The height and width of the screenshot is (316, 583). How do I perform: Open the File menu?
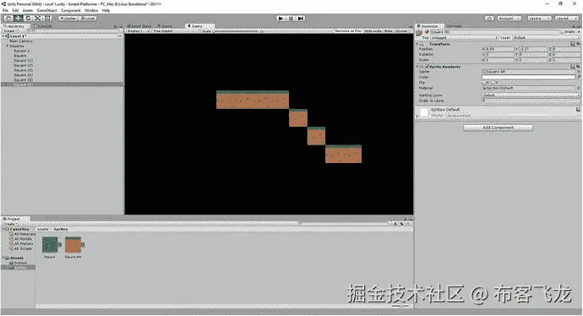coord(5,10)
